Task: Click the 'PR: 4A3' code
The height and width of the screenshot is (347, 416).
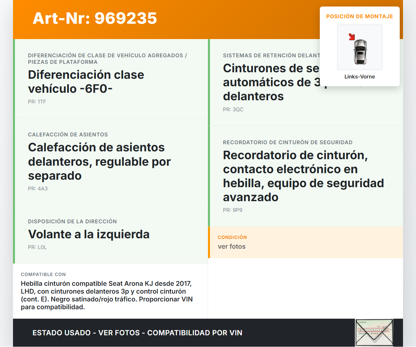Action: pos(38,188)
